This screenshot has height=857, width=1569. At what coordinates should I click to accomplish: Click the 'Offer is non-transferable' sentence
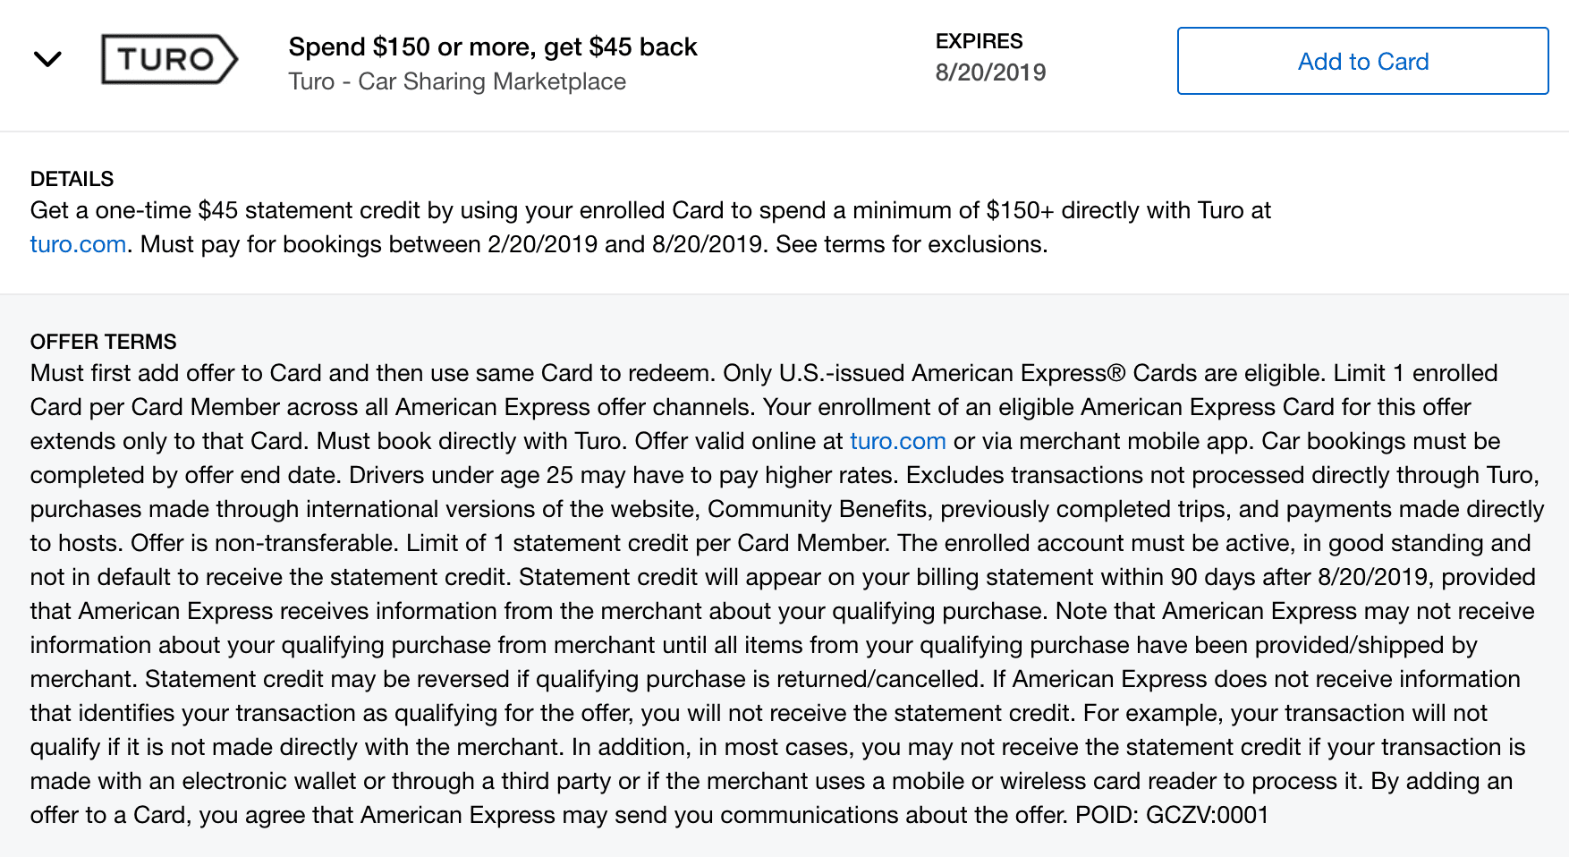[x=265, y=543]
